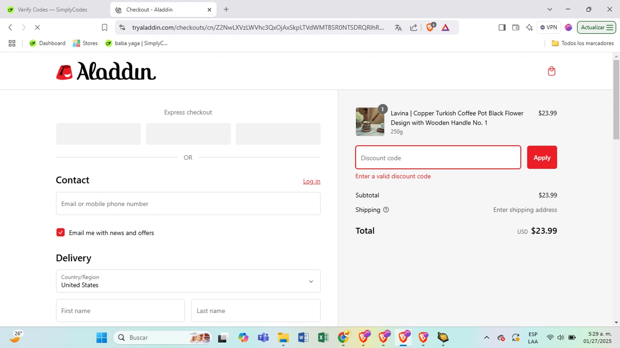This screenshot has height=348, width=620.
Task: Click the weather widget showing 26°
Action: click(x=16, y=337)
